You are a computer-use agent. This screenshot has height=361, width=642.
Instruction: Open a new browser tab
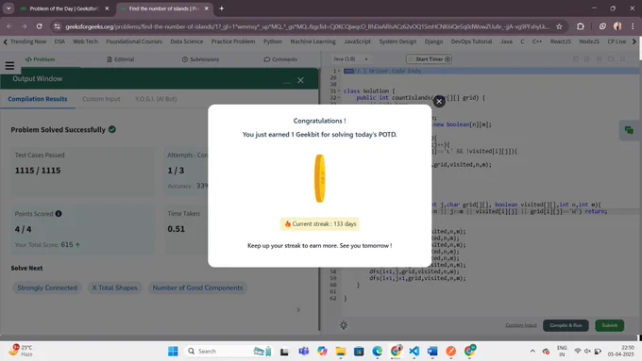pos(222,8)
